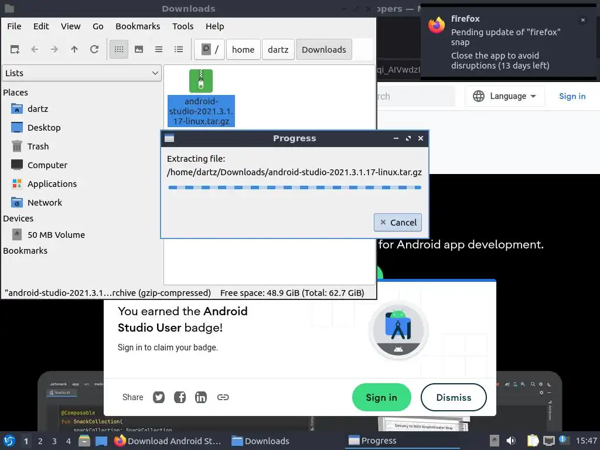Eject the 50 MB Volume

[x=17, y=234]
